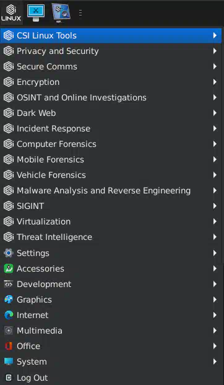
Task: Click the CSI Linux start menu logo
Action: 11,13
